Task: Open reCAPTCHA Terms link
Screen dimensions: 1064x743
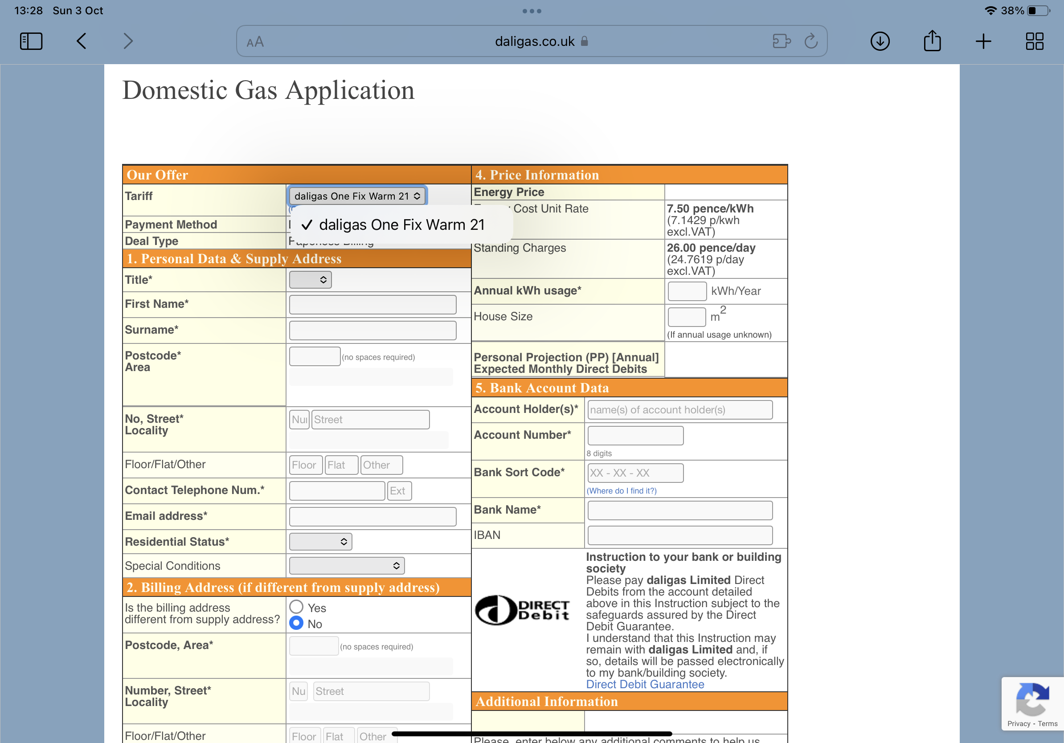Action: (x=1048, y=723)
